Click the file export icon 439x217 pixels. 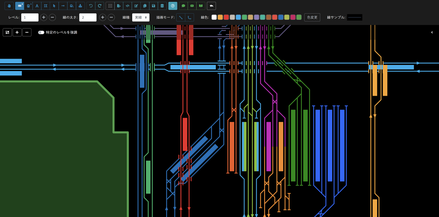(119, 6)
